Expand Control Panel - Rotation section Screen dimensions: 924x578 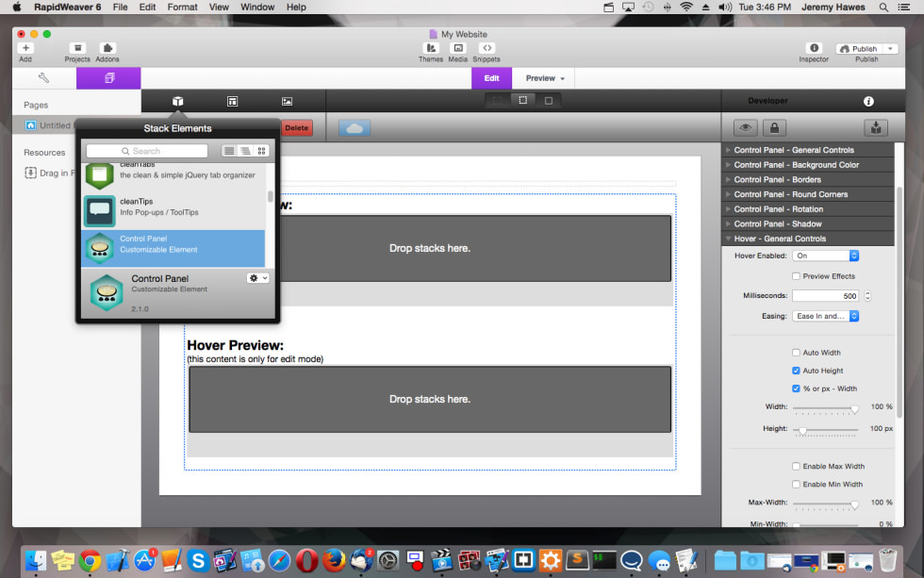point(808,209)
